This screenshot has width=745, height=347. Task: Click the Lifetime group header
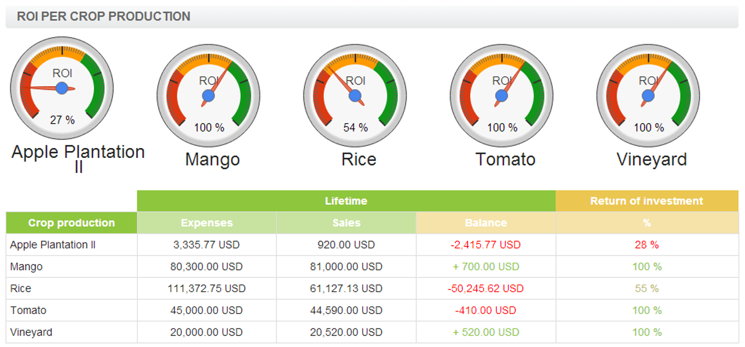pyautogui.click(x=346, y=201)
